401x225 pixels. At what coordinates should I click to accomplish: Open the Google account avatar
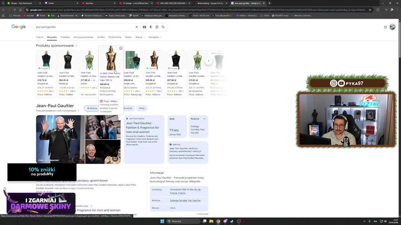[x=392, y=27]
